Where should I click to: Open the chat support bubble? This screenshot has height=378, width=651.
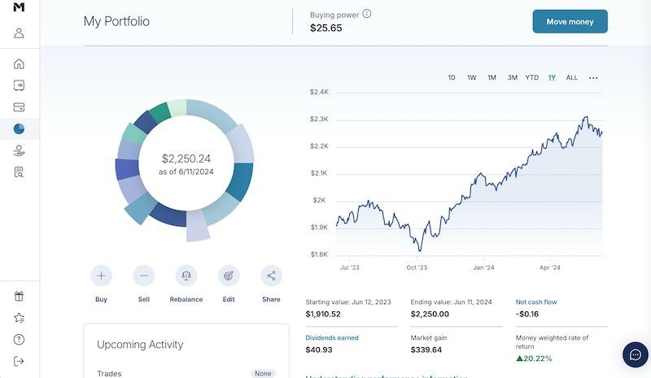pyautogui.click(x=635, y=354)
